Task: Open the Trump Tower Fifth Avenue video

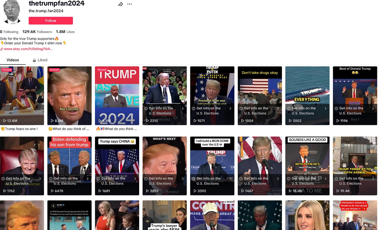Action: [x=355, y=166]
